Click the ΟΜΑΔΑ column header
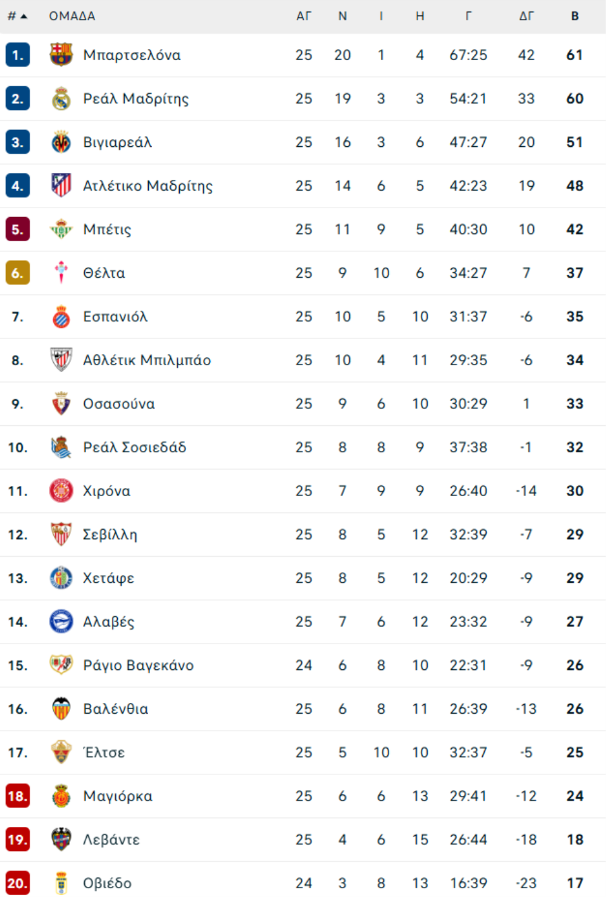Screen dimensions: 606x897 (x=72, y=16)
